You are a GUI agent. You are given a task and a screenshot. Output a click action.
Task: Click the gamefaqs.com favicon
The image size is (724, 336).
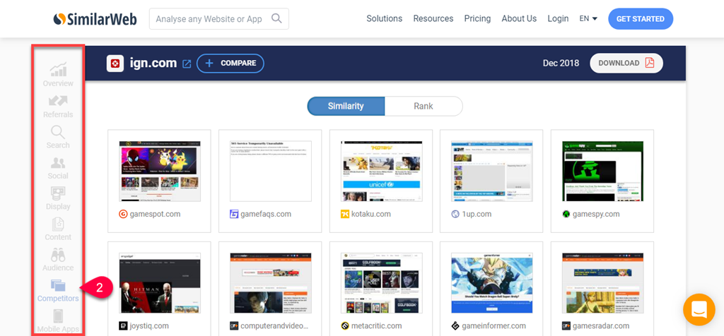233,215
